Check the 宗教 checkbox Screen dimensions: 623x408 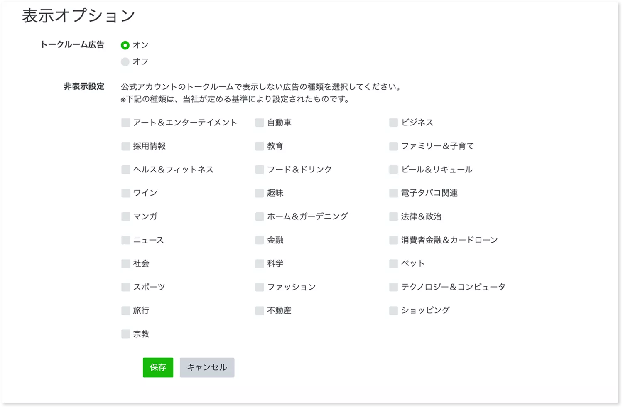point(125,334)
